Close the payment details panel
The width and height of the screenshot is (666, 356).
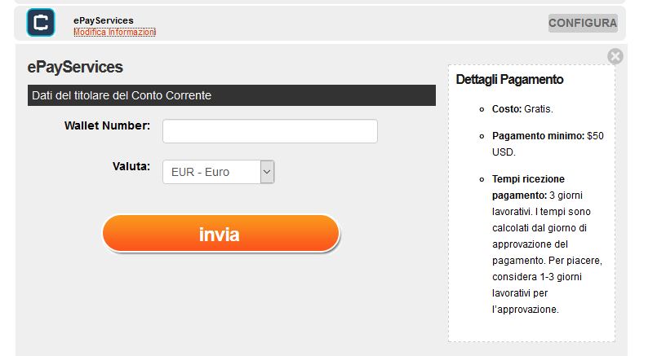[x=615, y=56]
